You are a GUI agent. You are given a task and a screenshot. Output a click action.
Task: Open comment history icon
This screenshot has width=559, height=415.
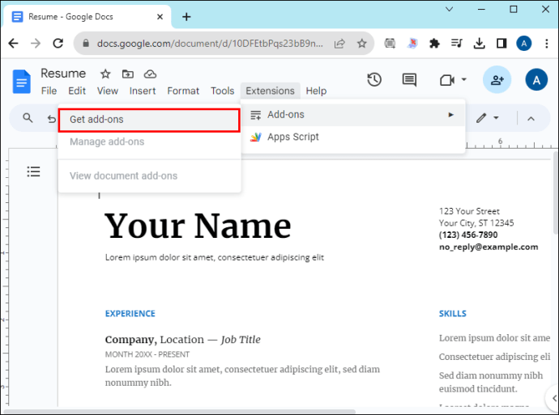409,80
